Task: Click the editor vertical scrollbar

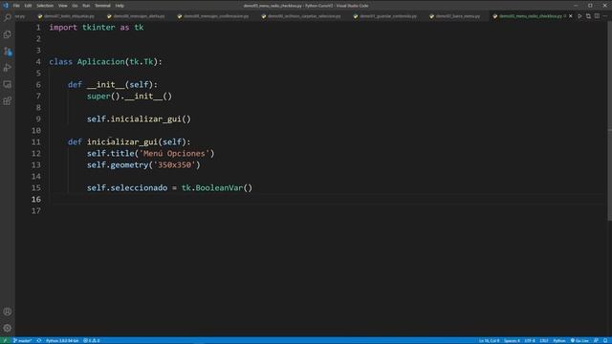Action: [609, 121]
